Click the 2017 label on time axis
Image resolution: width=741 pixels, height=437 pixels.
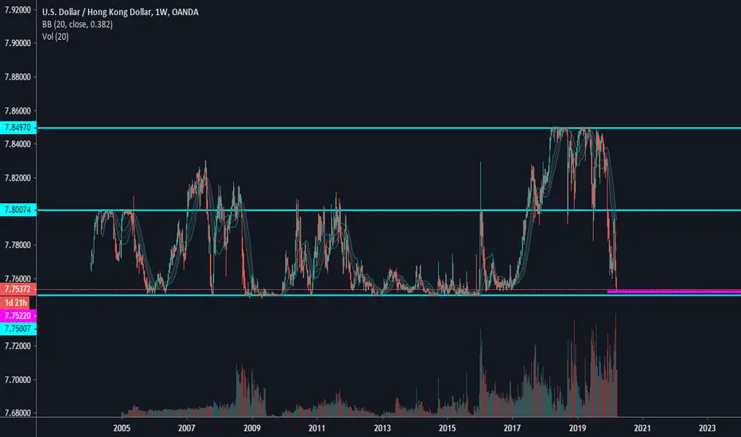point(512,428)
